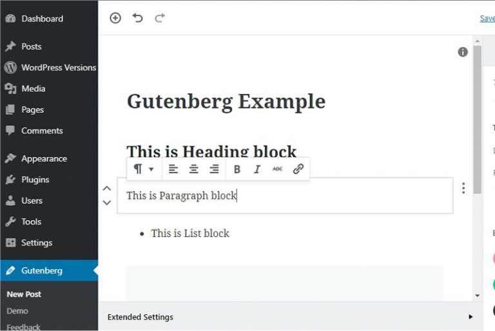Screen dimensions: 495x331
Task: Open the content structure info icon
Action: [463, 52]
